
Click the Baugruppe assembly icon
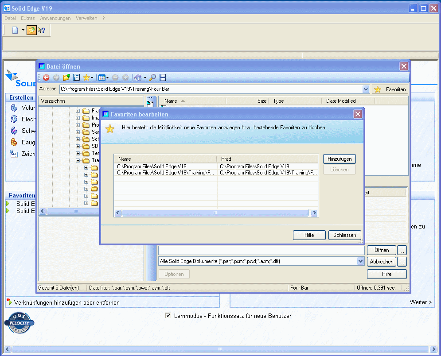click(x=14, y=142)
